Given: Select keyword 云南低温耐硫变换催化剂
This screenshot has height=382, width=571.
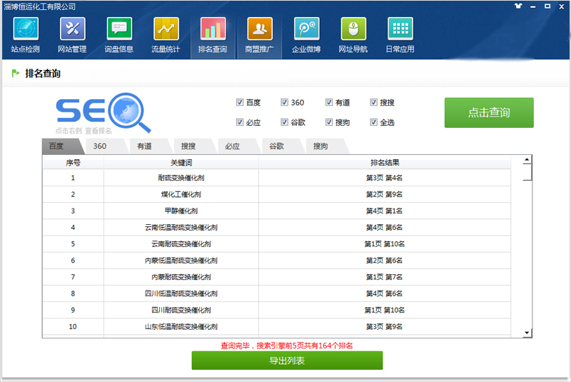Looking at the screenshot, I should coord(181,227).
